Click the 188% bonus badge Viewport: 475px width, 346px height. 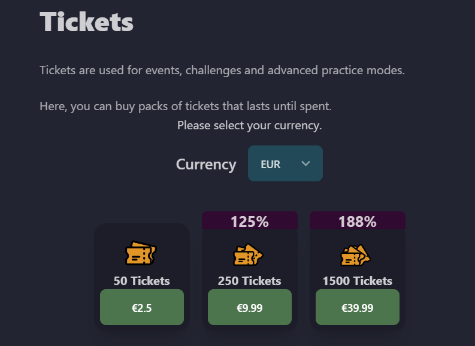click(x=358, y=221)
